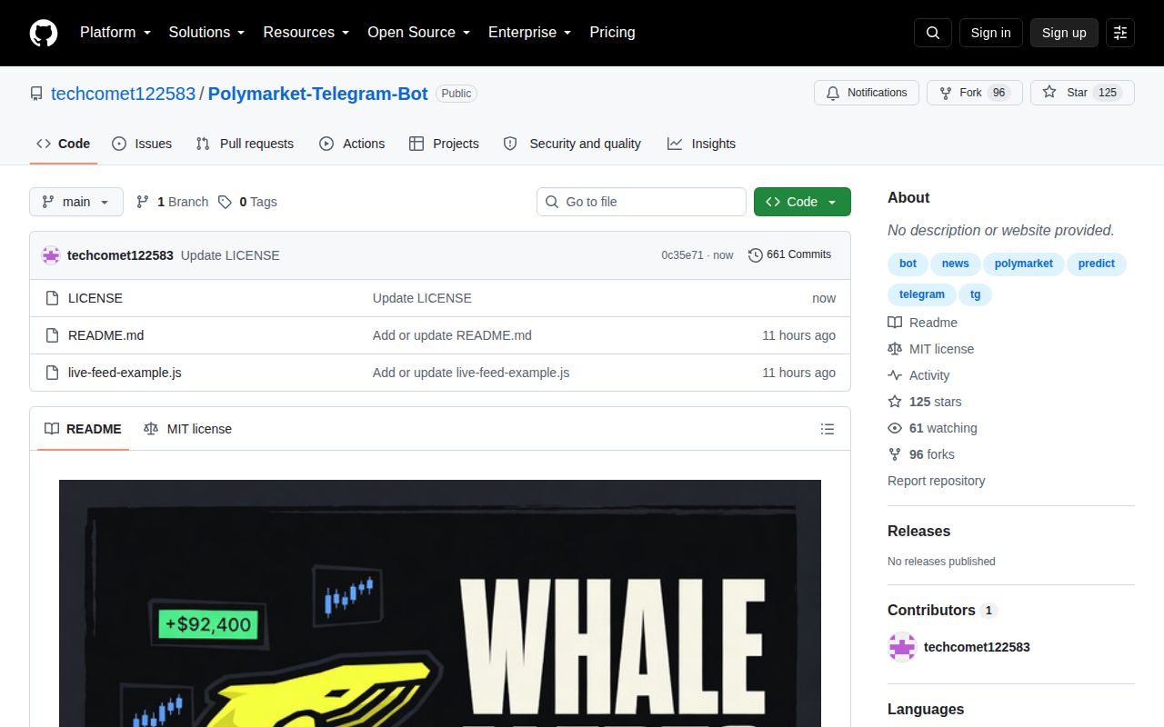
Task: Select the README tab in file viewer
Action: (x=83, y=429)
